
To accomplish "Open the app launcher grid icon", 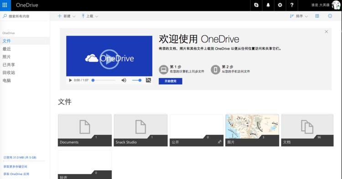I will click(x=5, y=5).
